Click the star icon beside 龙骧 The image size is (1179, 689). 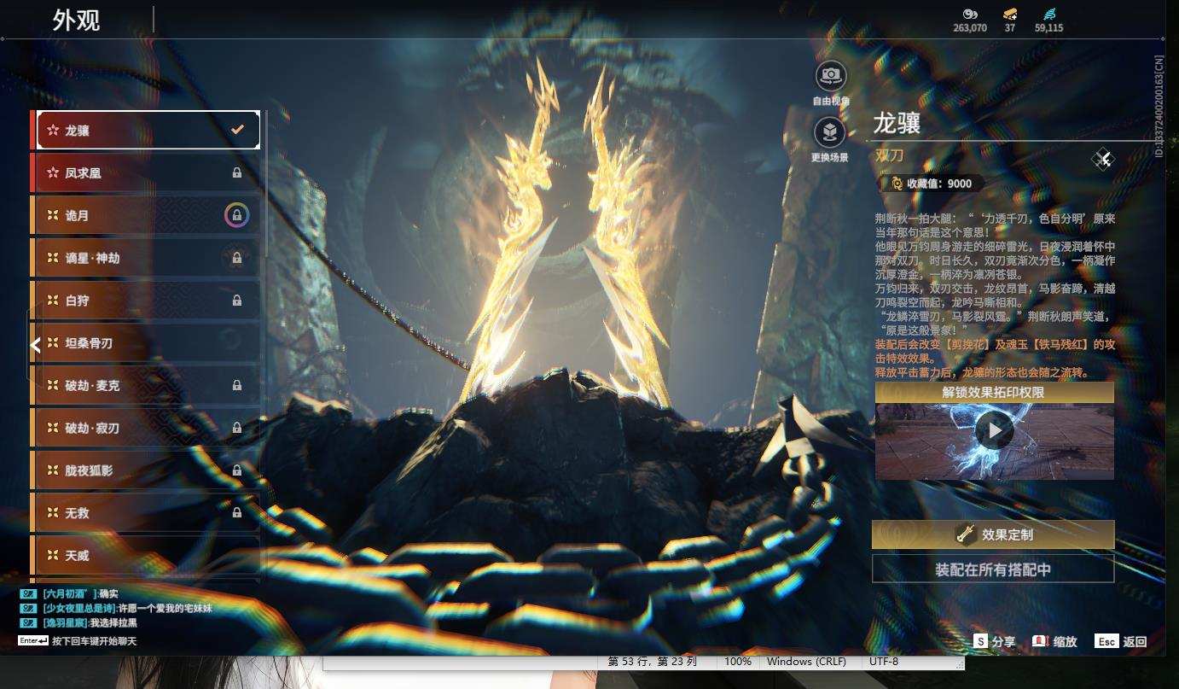[x=53, y=131]
